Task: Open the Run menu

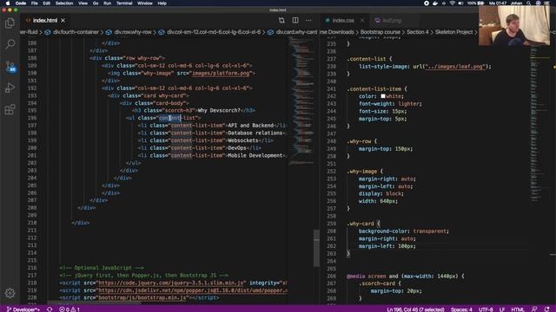Action: [107, 3]
